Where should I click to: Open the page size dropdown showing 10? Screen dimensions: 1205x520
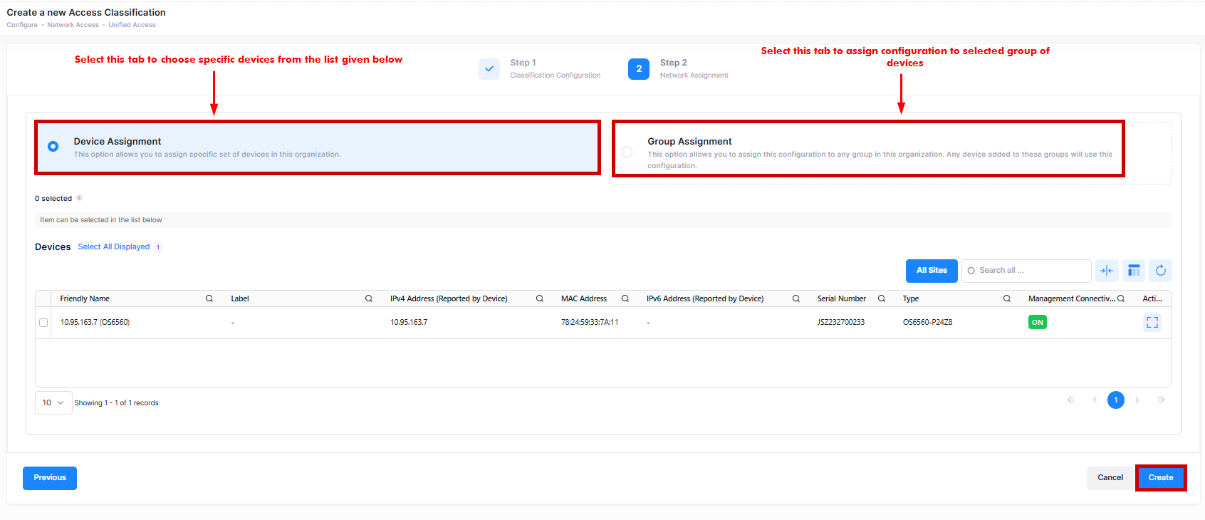click(x=53, y=403)
